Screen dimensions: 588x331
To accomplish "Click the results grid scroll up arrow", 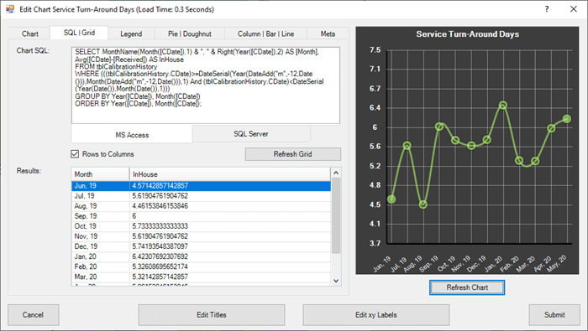I will tap(336, 173).
